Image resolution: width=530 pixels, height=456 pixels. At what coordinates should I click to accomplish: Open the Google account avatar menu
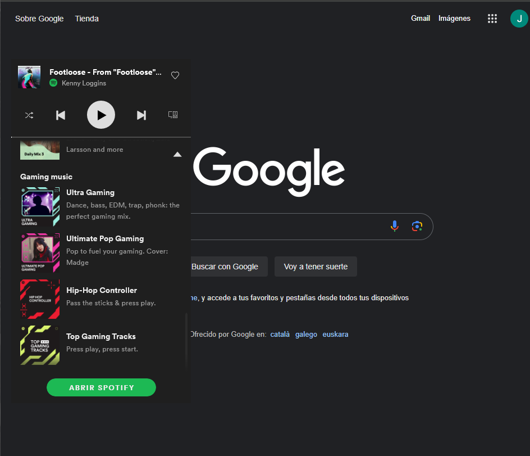click(x=519, y=19)
